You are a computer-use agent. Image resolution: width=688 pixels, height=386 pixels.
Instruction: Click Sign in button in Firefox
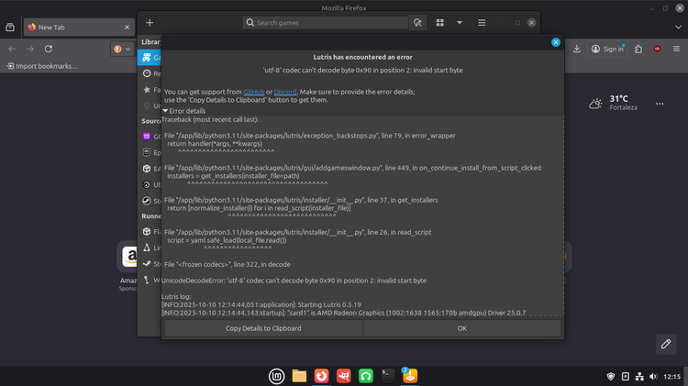click(607, 49)
